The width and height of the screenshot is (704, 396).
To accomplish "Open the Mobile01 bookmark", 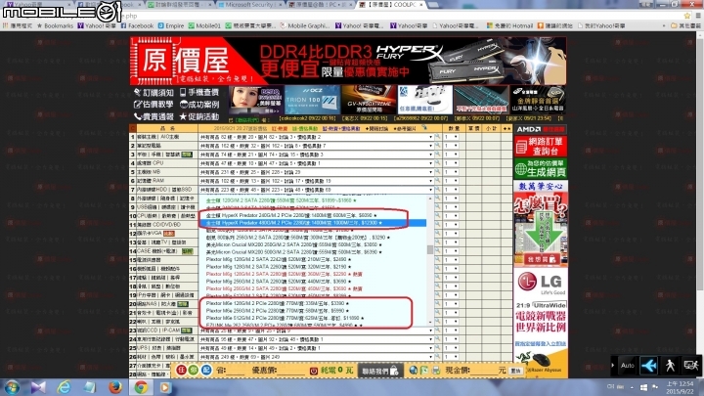I will 204,25.
